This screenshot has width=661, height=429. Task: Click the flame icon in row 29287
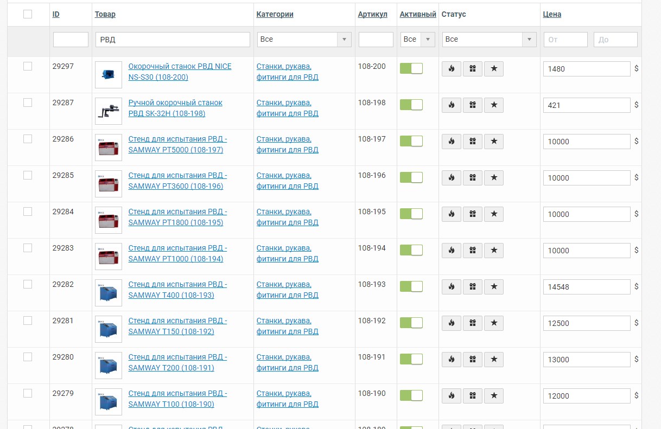tap(452, 105)
